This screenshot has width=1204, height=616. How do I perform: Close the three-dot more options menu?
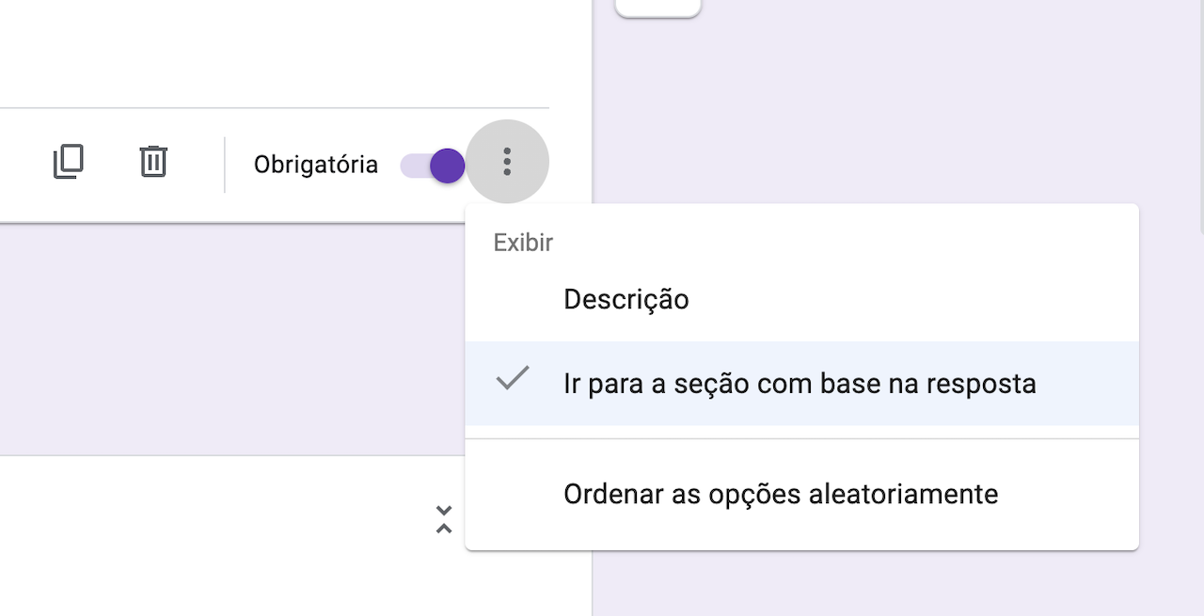507,162
